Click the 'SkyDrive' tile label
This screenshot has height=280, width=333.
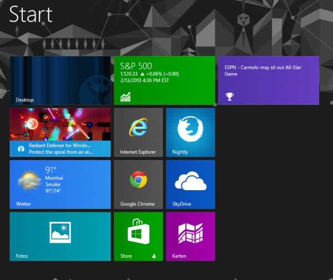pyautogui.click(x=181, y=204)
